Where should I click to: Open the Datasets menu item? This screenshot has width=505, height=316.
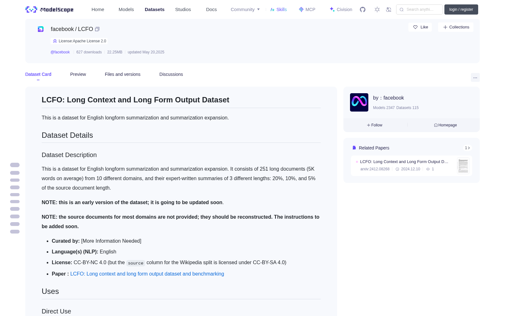pos(155,9)
